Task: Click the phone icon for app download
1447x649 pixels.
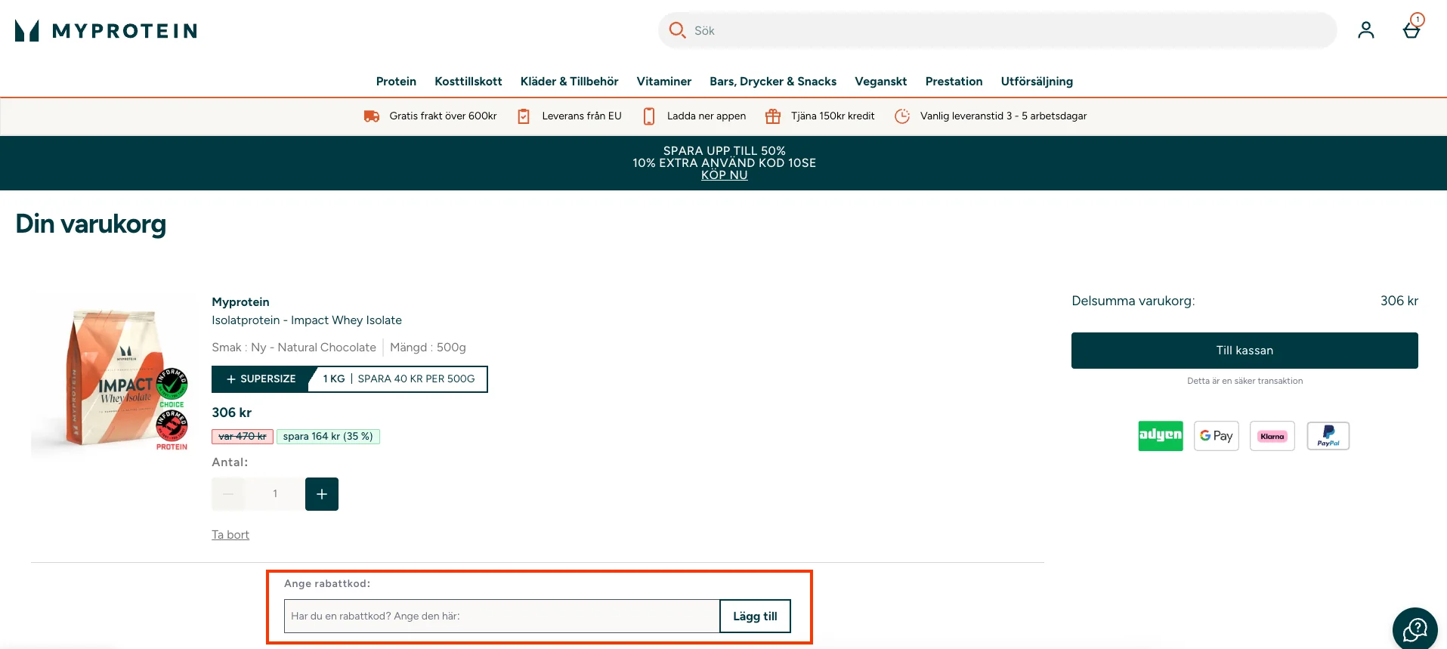Action: (x=648, y=116)
